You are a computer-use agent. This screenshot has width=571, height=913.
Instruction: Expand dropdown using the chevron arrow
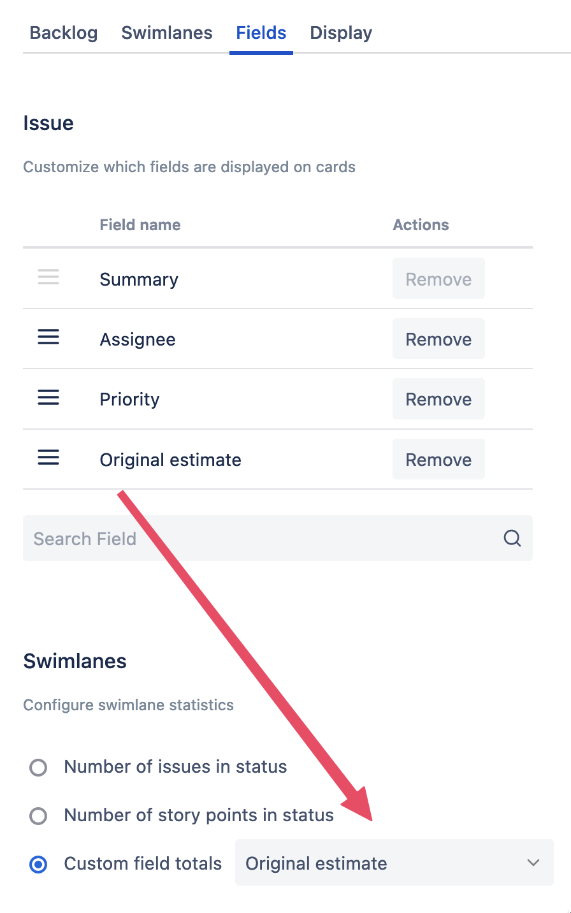[533, 863]
